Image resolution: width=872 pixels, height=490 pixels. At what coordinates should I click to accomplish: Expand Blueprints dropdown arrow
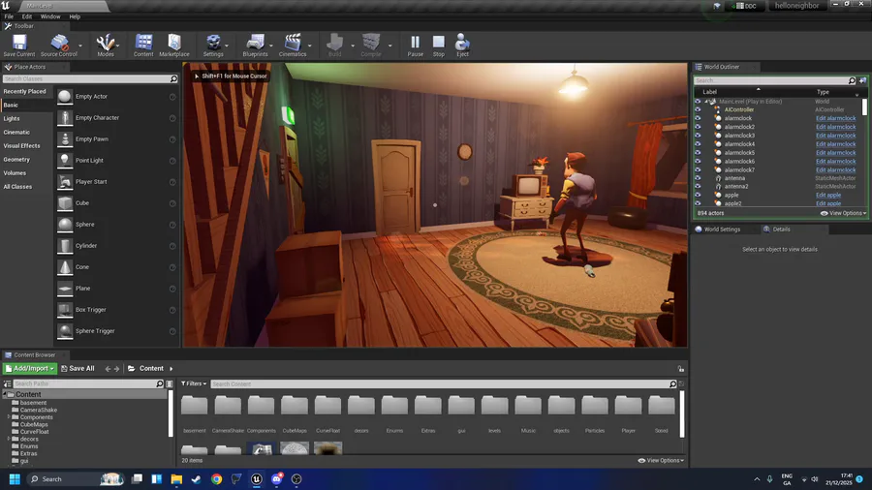point(271,46)
